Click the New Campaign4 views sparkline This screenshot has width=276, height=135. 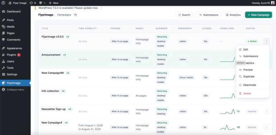(x=227, y=127)
